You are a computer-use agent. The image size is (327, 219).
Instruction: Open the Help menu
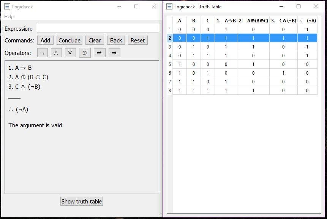click(9, 17)
